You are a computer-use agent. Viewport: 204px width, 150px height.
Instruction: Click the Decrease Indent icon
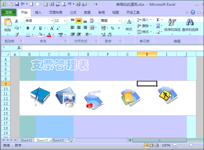[73, 34]
